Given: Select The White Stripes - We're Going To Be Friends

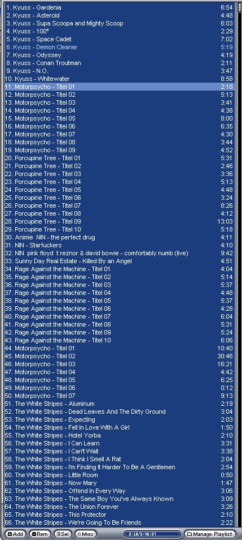Looking at the screenshot, I should pos(120,522).
